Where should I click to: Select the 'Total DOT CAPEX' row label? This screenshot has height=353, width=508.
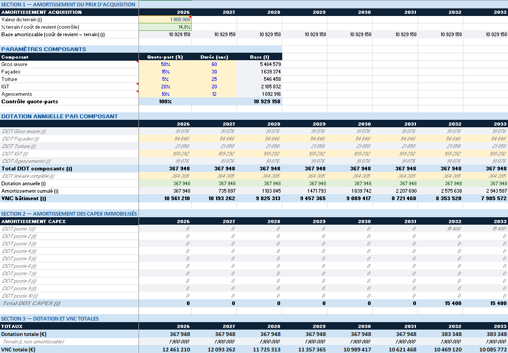pyautogui.click(x=31, y=303)
